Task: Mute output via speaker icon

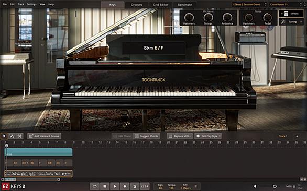Action: pyautogui.click(x=255, y=186)
